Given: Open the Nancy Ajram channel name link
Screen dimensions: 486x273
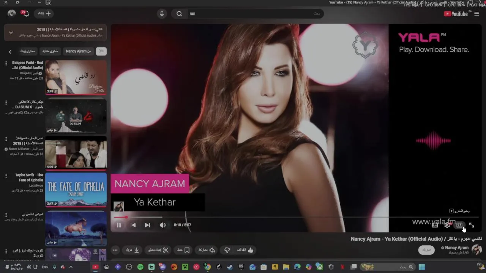Looking at the screenshot, I should (x=457, y=248).
